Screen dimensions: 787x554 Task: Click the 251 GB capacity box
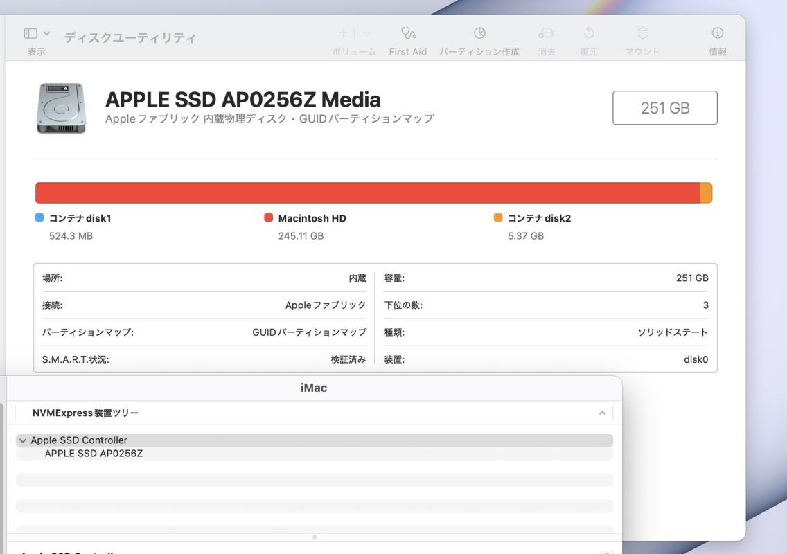[665, 108]
